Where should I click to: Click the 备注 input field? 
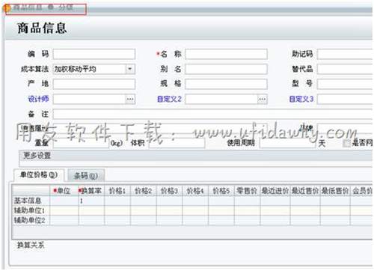212,114
